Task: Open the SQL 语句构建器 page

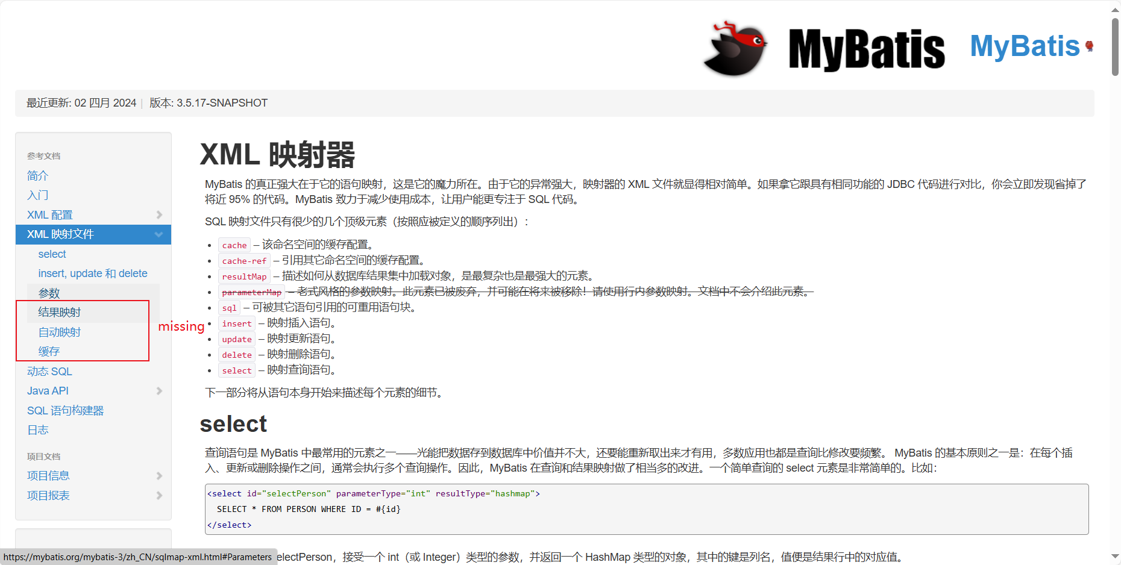Action: pyautogui.click(x=65, y=411)
